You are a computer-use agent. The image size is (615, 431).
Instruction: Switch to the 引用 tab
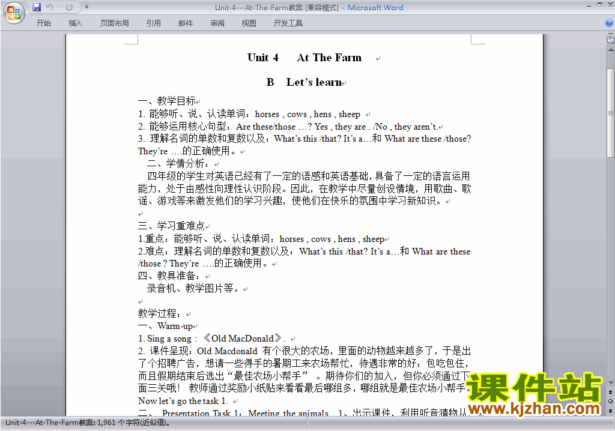pyautogui.click(x=154, y=23)
